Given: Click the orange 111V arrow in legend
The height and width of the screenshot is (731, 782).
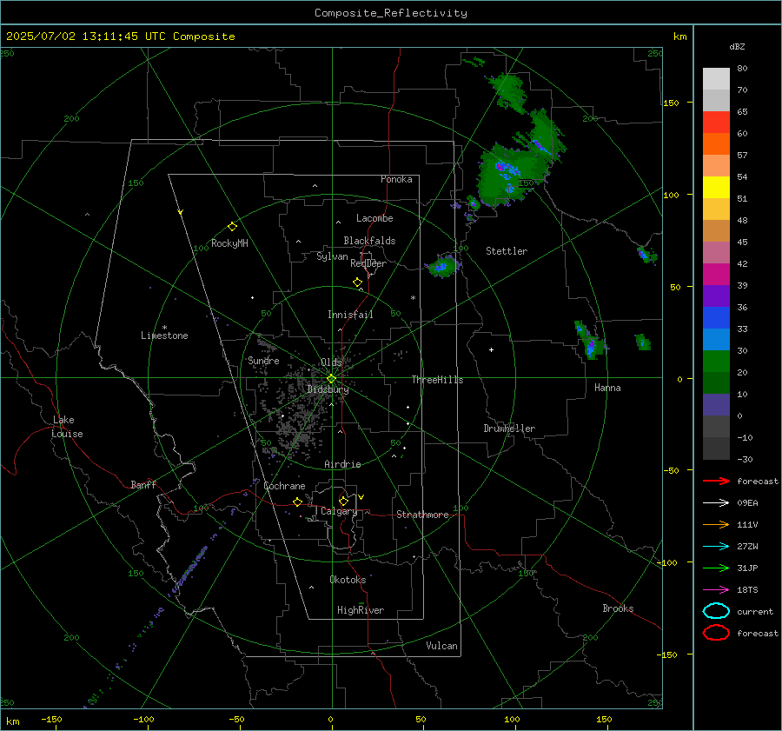Looking at the screenshot, I should [717, 524].
